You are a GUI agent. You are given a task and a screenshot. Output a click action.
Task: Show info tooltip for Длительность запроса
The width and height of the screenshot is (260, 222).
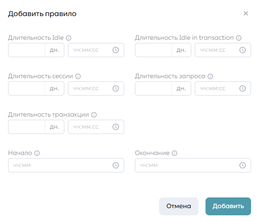coord(210,76)
